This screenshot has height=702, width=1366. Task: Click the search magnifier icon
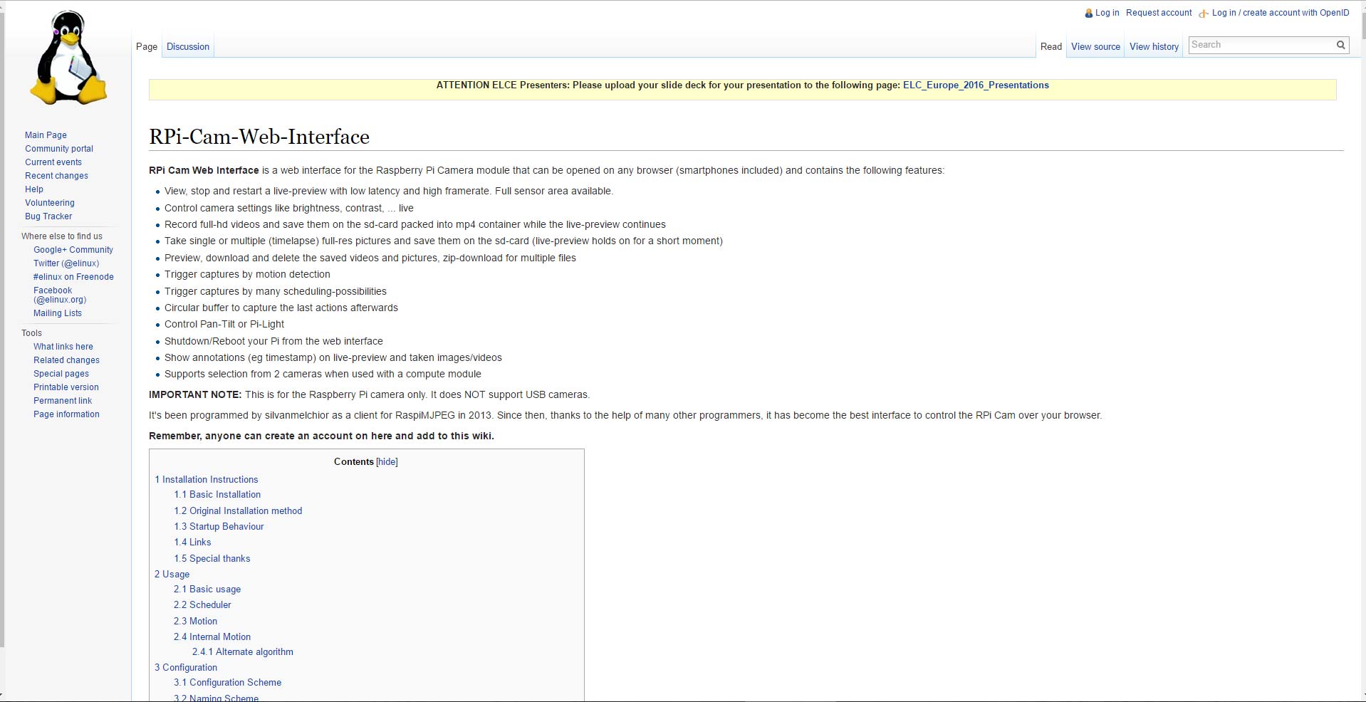[x=1340, y=45]
